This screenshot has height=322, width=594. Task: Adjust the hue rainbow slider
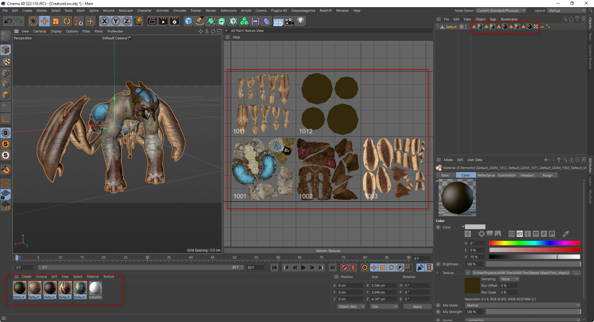534,243
